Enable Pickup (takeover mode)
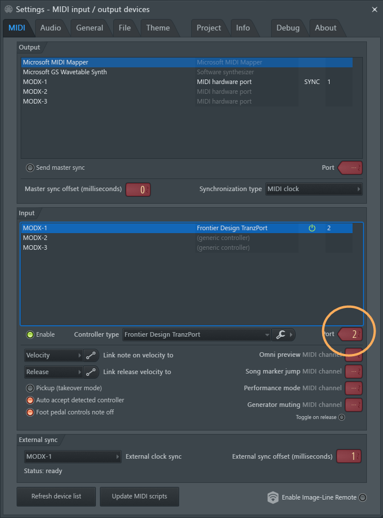The height and width of the screenshot is (518, 383). (30, 388)
